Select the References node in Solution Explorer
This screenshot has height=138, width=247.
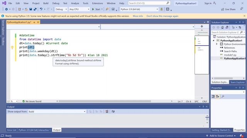(x=229, y=48)
